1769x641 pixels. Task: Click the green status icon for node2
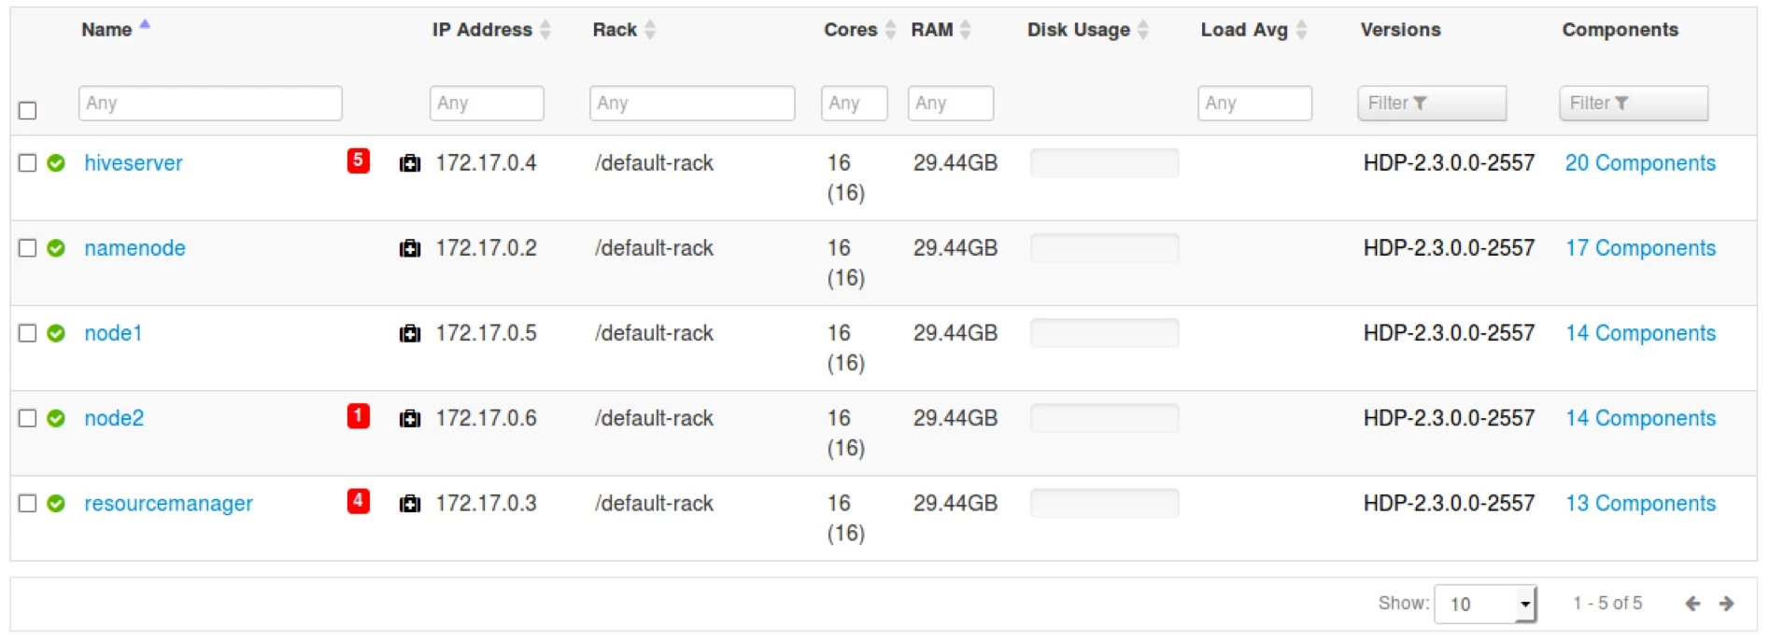pyautogui.click(x=56, y=418)
